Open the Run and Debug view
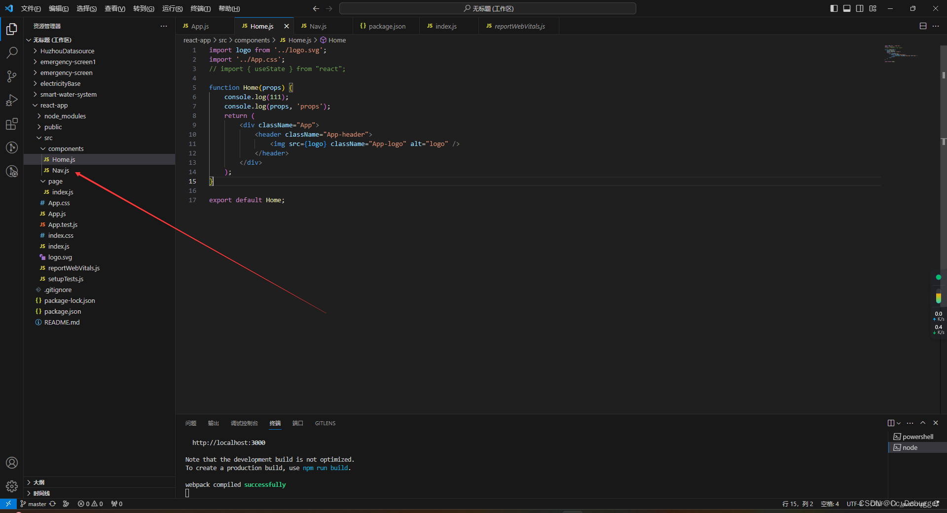947x513 pixels. [12, 100]
